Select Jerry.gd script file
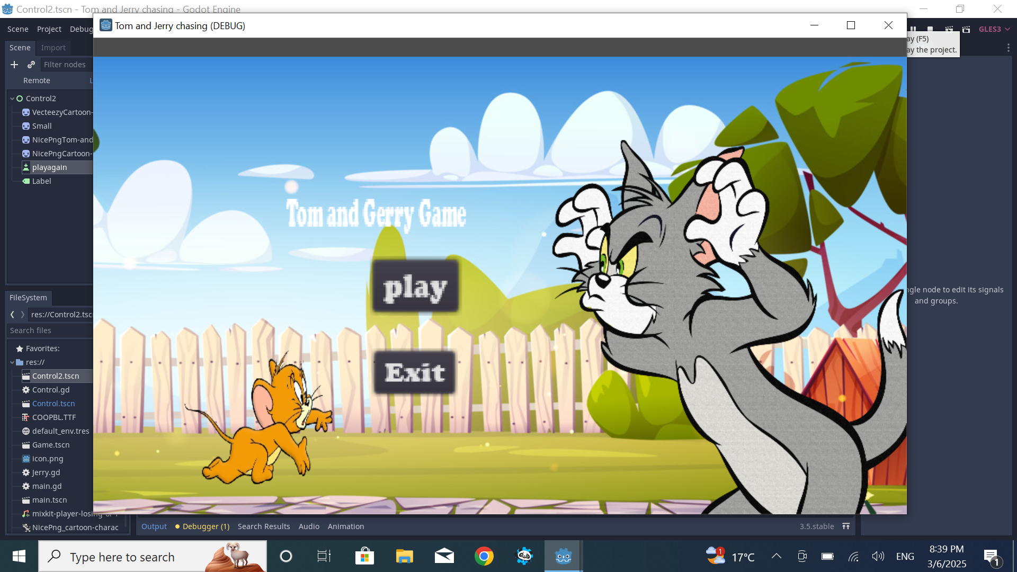 coord(46,472)
